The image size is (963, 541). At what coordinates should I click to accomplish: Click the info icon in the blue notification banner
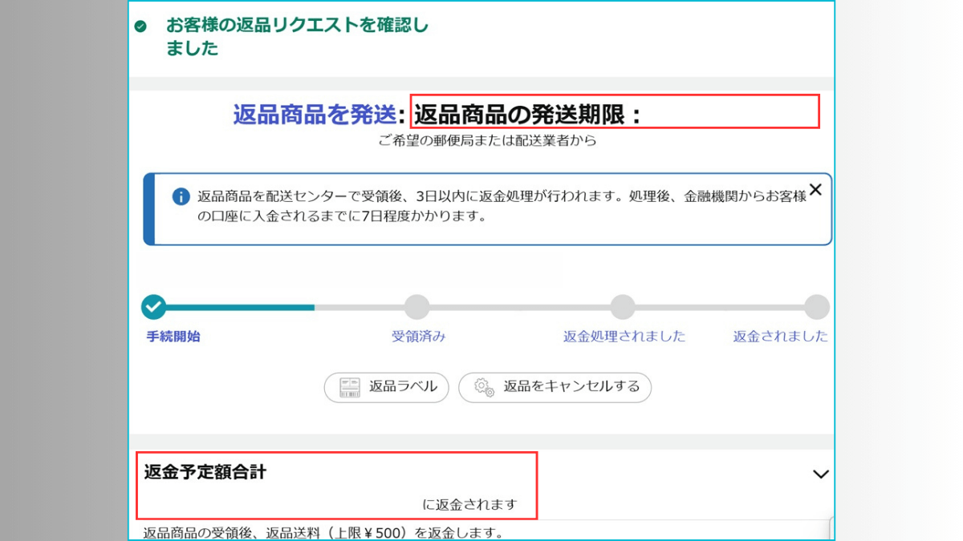click(x=181, y=196)
